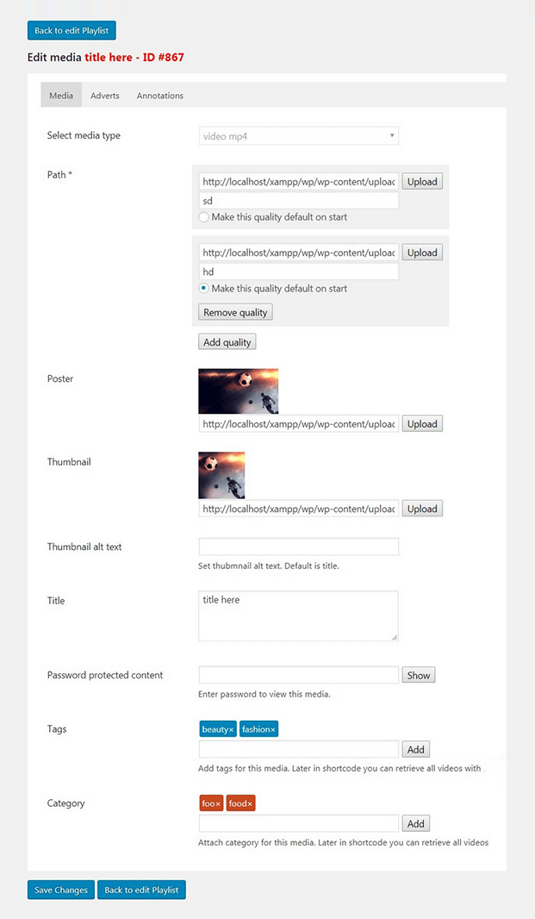Image resolution: width=535 pixels, height=919 pixels.
Task: Open the Annotations tab
Action: [x=159, y=96]
